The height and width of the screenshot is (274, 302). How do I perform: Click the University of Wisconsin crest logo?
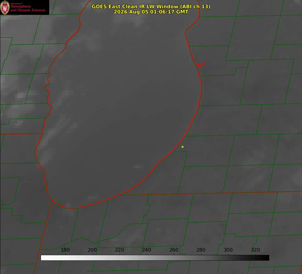click(x=5, y=7)
